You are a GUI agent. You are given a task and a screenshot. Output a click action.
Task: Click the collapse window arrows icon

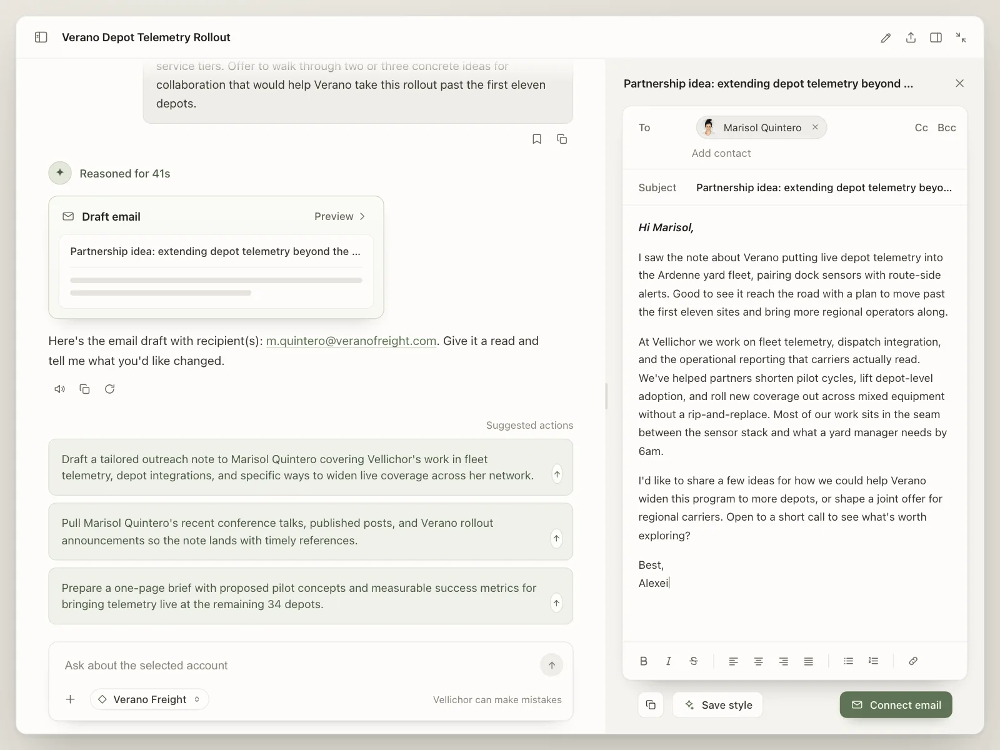[x=961, y=37]
